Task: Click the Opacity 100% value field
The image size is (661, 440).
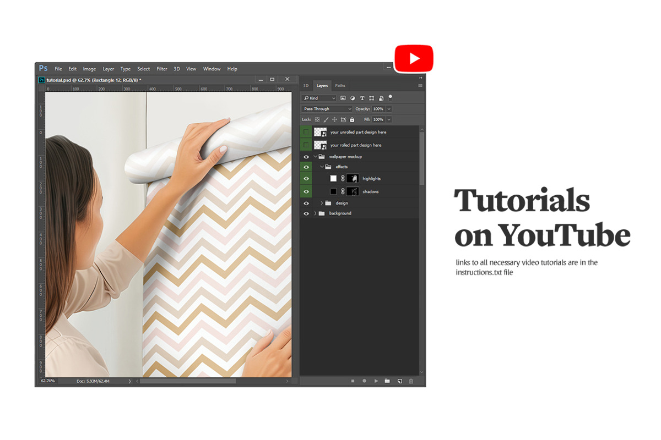Action: (x=378, y=109)
